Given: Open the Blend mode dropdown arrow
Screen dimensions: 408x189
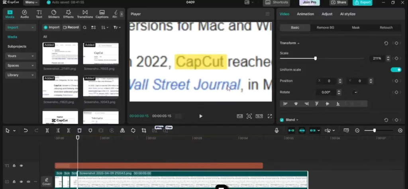Looking at the screenshot, I should pyautogui.click(x=297, y=120).
